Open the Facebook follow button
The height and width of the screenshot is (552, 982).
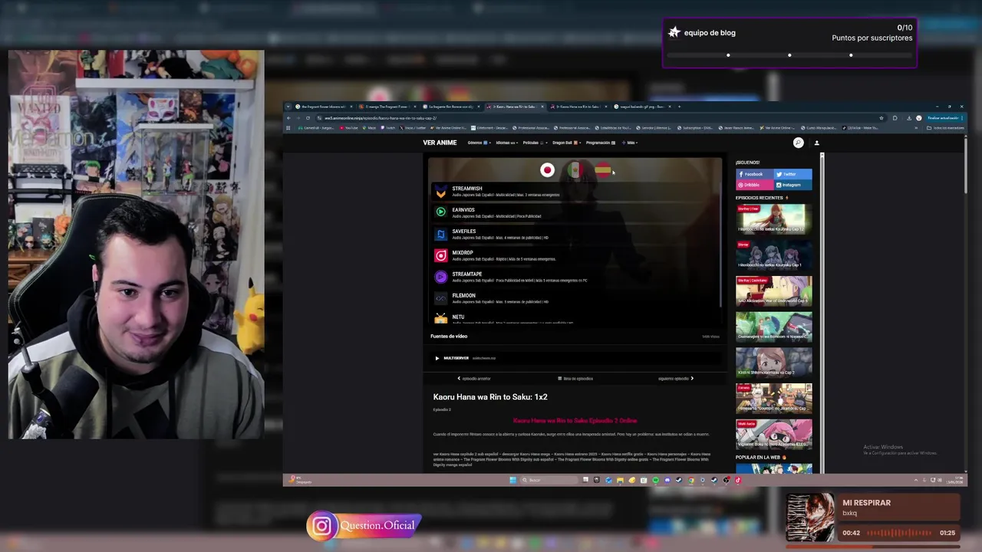(754, 174)
